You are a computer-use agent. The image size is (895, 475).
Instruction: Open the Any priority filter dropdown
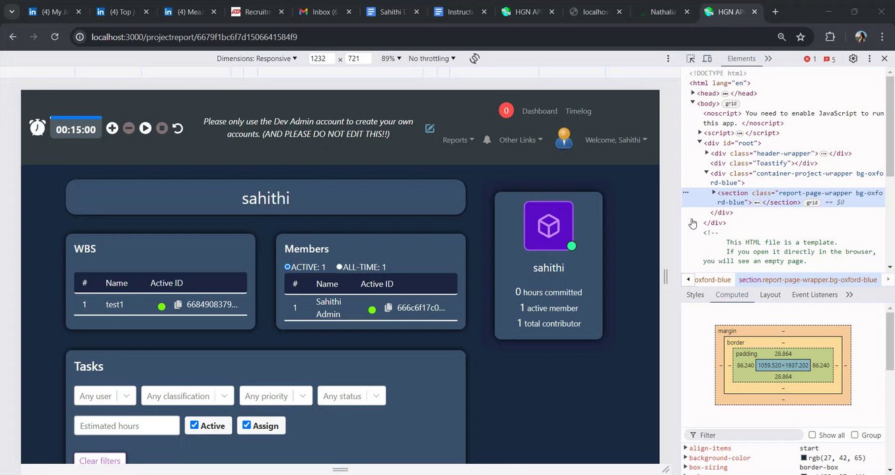[x=275, y=396]
